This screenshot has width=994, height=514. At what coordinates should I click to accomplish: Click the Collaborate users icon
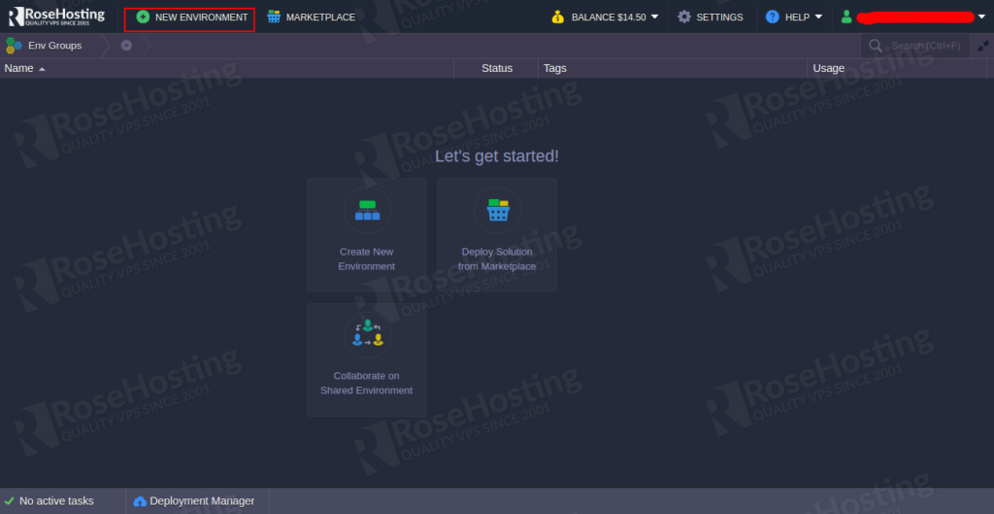367,334
